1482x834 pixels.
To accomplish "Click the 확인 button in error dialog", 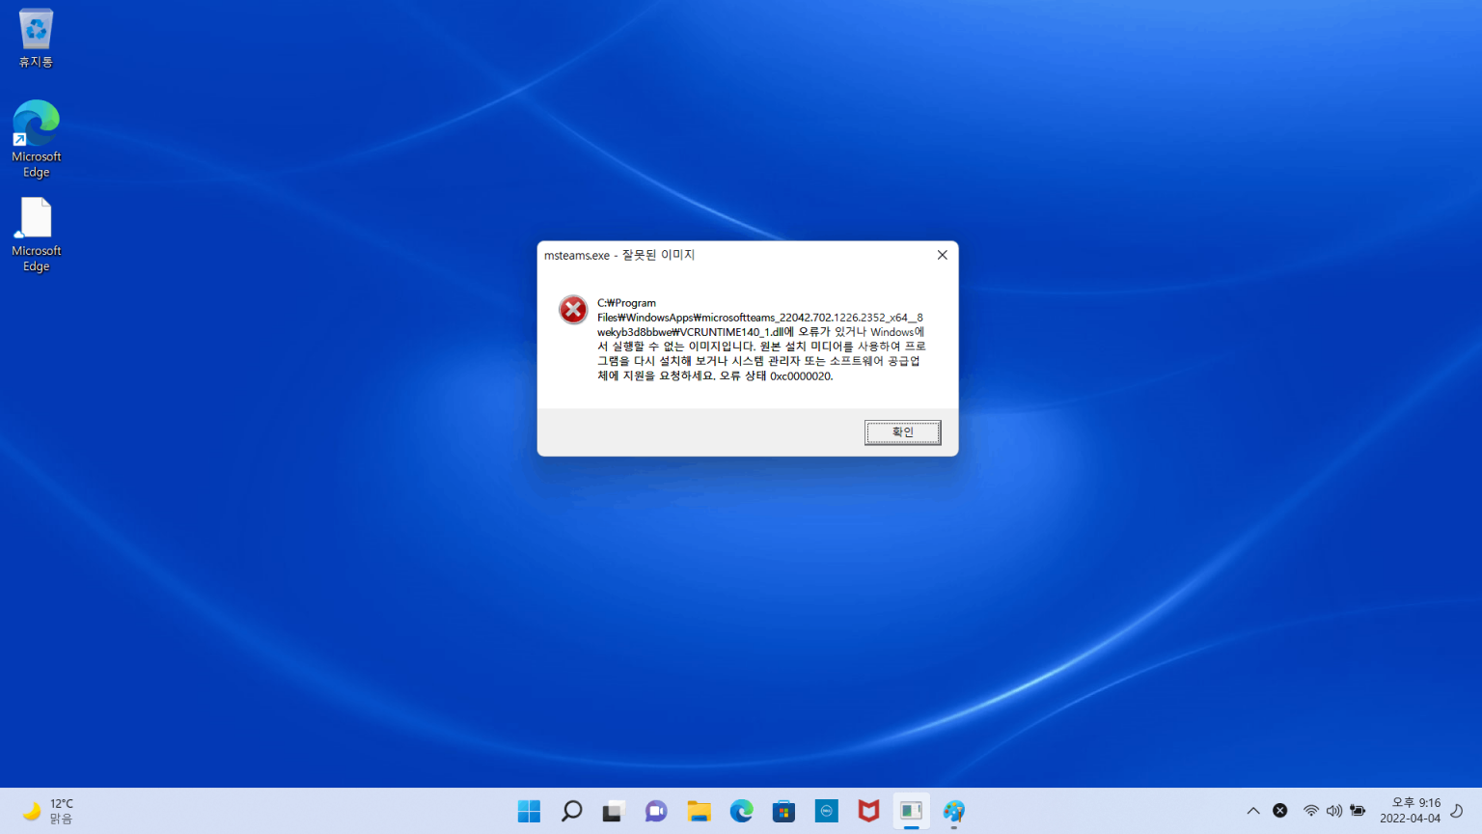I will [x=902, y=432].
